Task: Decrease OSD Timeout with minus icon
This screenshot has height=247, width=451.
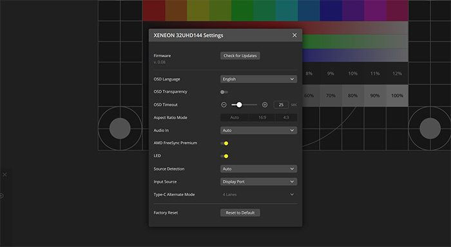Action: [x=224, y=104]
